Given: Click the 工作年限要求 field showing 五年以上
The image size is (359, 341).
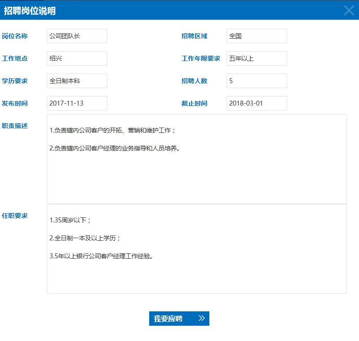Looking at the screenshot, I should 257,58.
